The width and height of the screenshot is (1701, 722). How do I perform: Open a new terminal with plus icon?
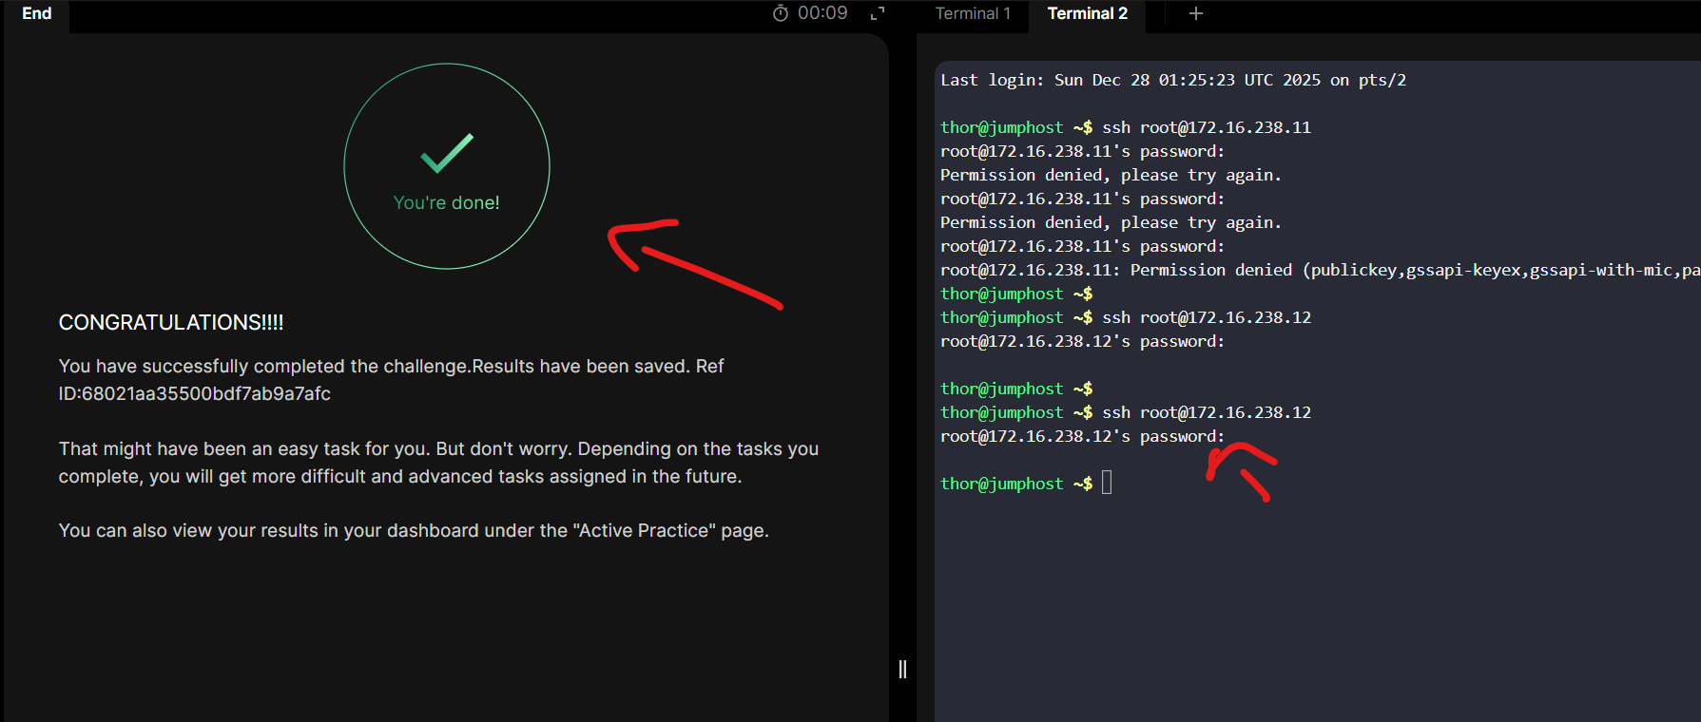click(1196, 13)
